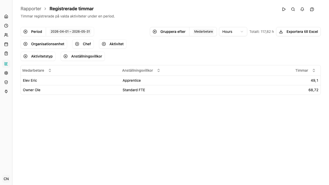
Task: Open the plug integrations sidebar icon
Action: tap(6, 91)
